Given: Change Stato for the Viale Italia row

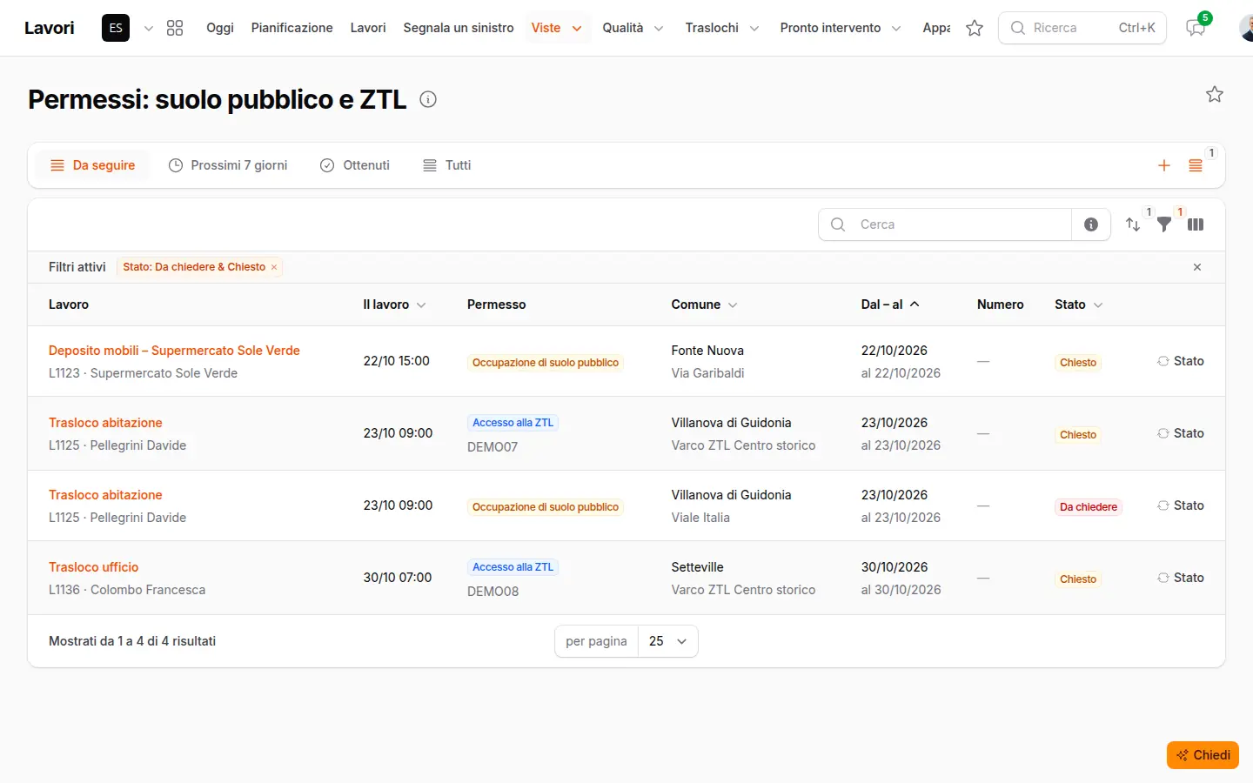Looking at the screenshot, I should coord(1181,505).
